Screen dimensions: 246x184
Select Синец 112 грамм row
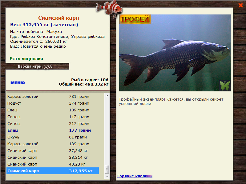(x=53, y=117)
